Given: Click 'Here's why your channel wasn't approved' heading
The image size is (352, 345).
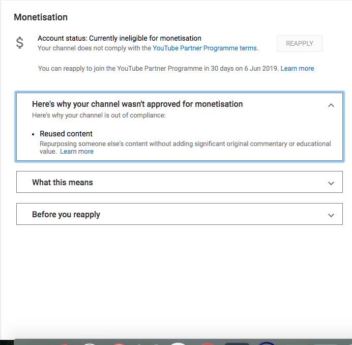Looking at the screenshot, I should [x=137, y=104].
